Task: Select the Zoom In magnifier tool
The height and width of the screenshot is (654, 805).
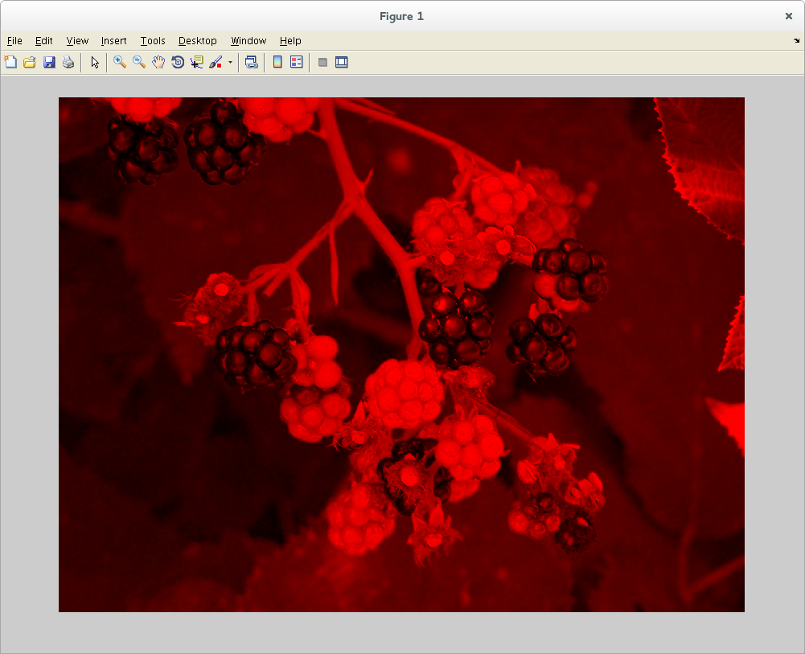Action: tap(120, 62)
